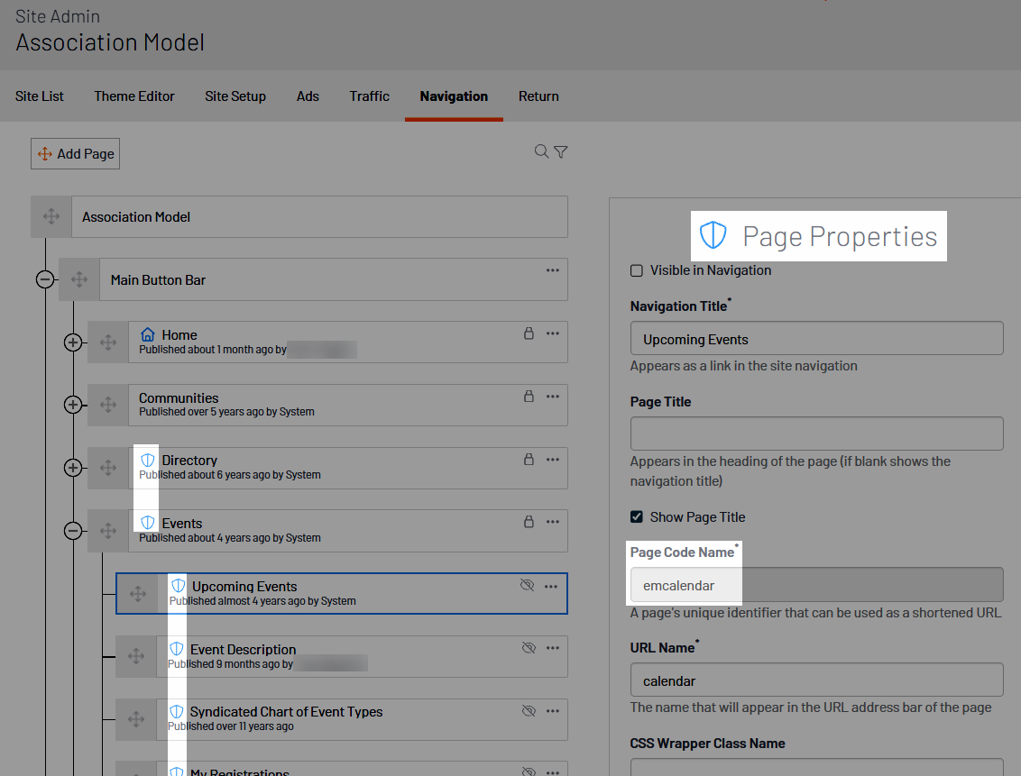This screenshot has width=1021, height=776.
Task: Expand the Home page node
Action: point(73,342)
